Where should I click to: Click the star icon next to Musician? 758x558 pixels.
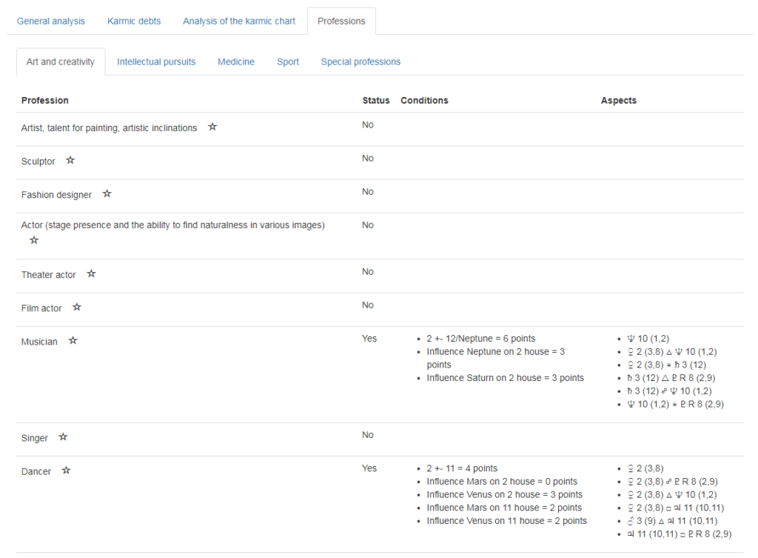[x=73, y=341]
